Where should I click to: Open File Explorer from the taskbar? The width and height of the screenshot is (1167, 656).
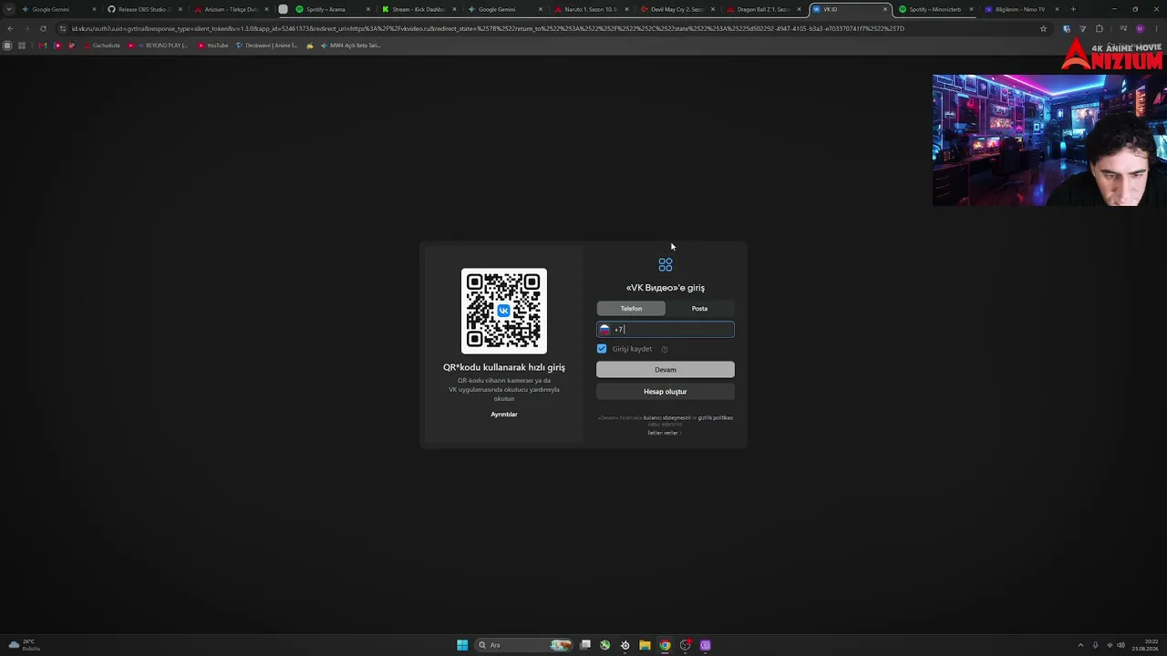coord(645,645)
